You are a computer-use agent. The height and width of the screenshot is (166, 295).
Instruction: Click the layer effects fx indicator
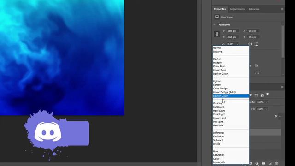[x=276, y=116]
